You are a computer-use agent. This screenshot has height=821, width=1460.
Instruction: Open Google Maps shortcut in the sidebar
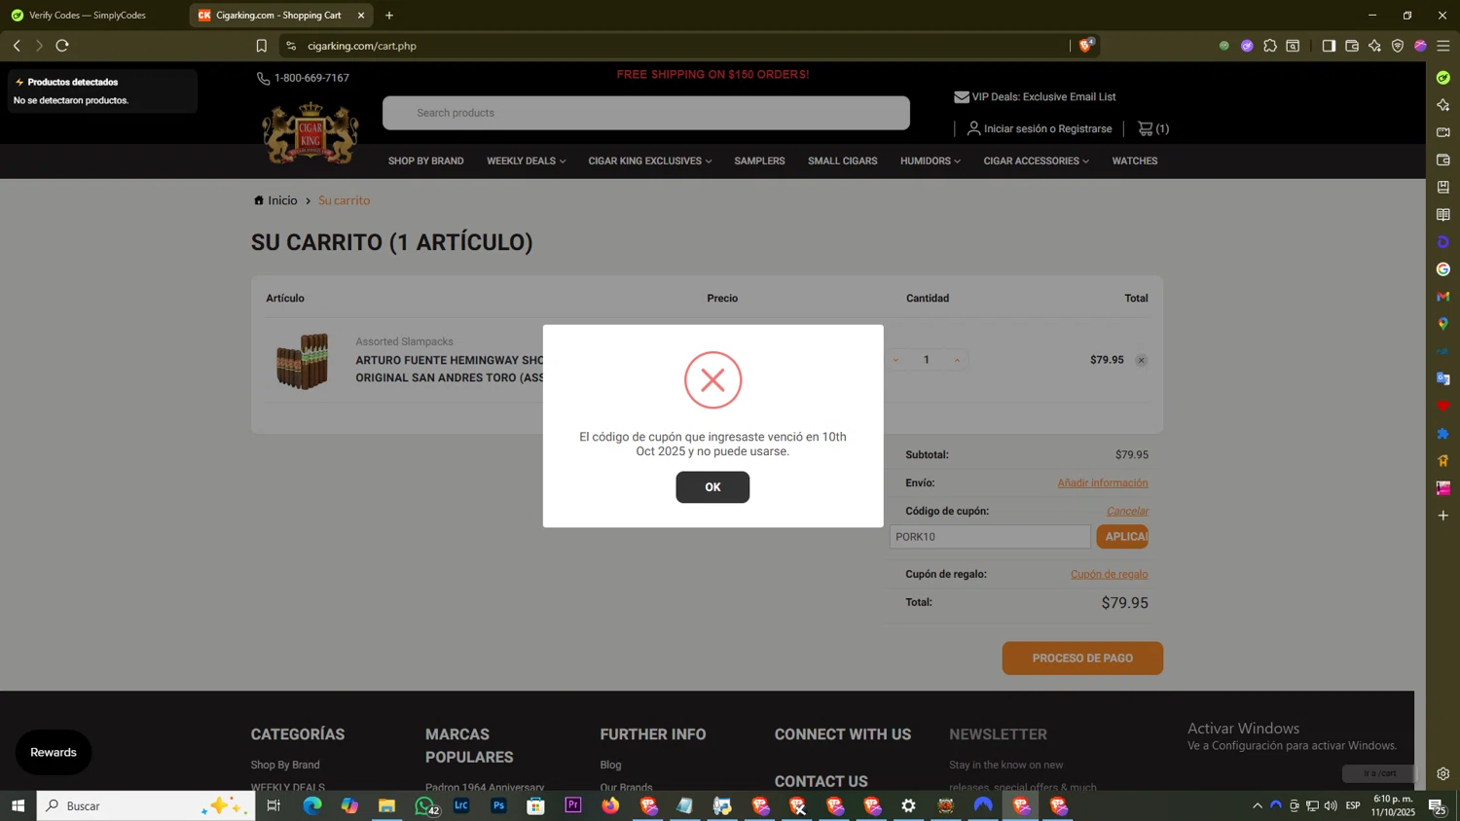(x=1443, y=324)
